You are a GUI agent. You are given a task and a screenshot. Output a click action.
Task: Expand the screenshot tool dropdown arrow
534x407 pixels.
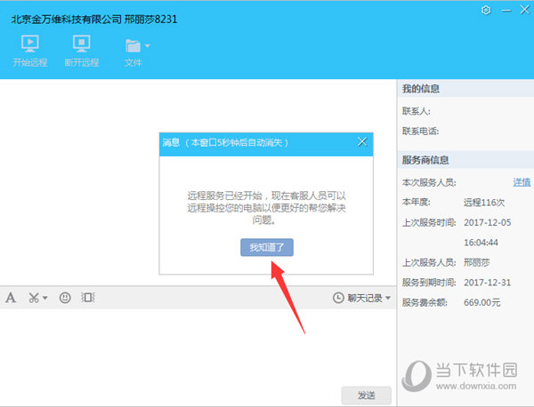tap(45, 299)
